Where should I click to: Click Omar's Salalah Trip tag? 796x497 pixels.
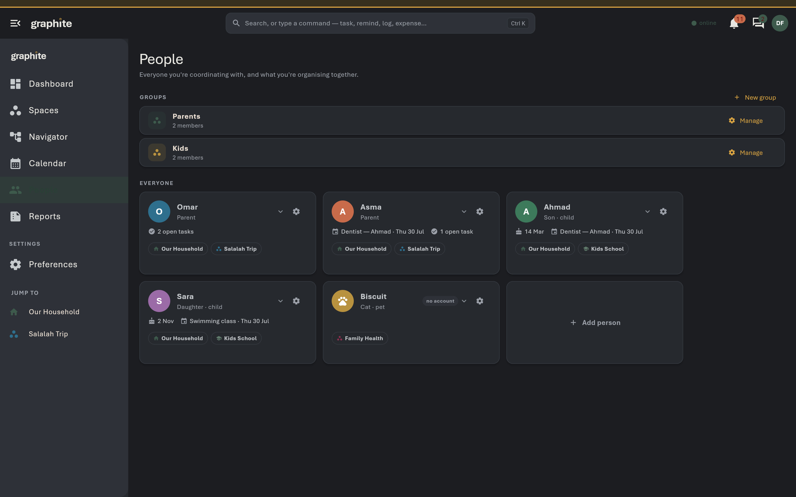click(236, 249)
